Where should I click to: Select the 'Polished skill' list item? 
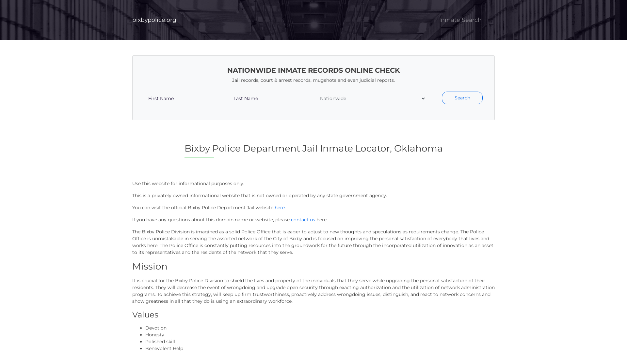tap(160, 342)
